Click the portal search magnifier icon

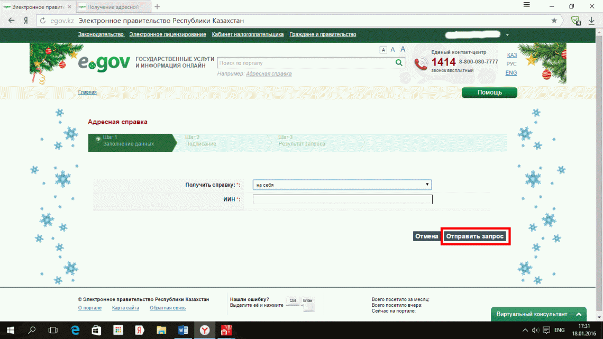click(x=399, y=62)
